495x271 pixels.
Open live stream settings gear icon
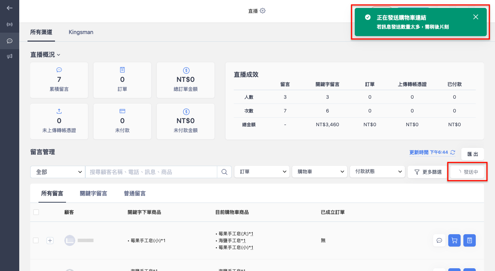[263, 11]
